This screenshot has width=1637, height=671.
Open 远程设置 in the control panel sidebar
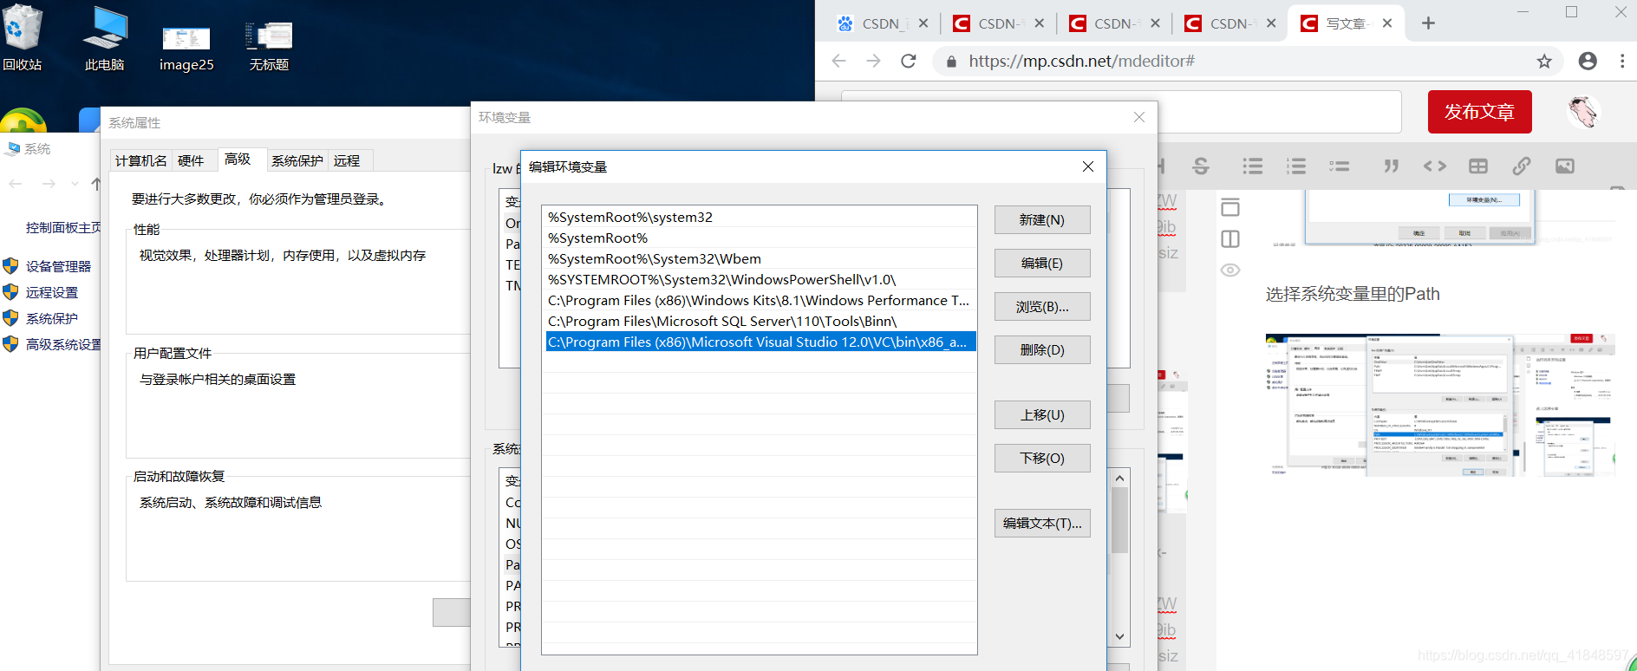tap(52, 292)
